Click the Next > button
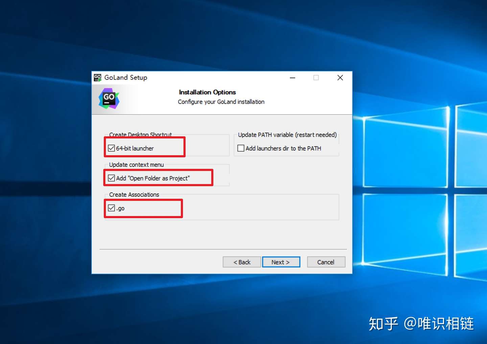The height and width of the screenshot is (344, 487). click(x=281, y=262)
